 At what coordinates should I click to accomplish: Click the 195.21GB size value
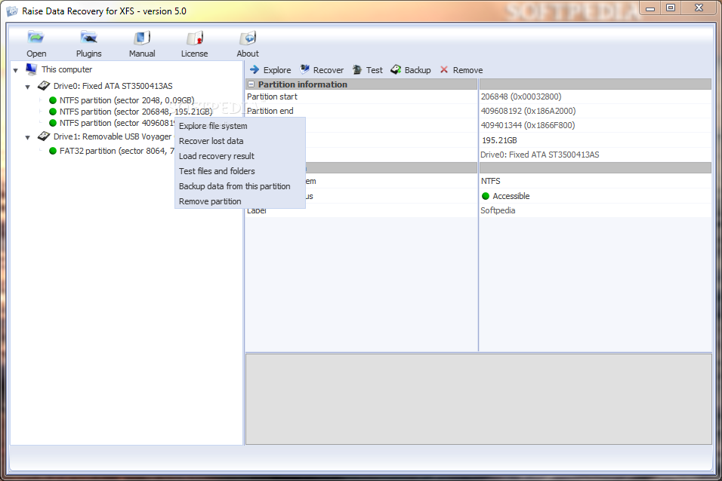pyautogui.click(x=499, y=140)
